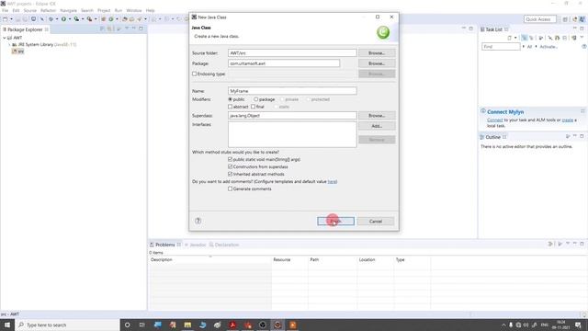The width and height of the screenshot is (588, 331).
Task: Click the Find field in Task List
Action: [x=501, y=47]
